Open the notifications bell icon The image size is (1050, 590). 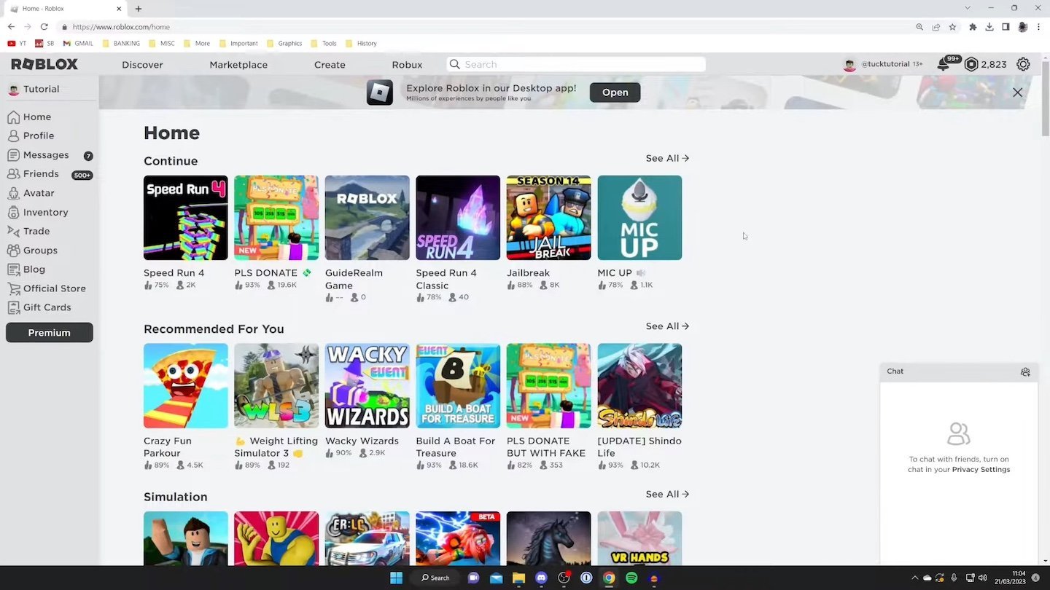(943, 65)
